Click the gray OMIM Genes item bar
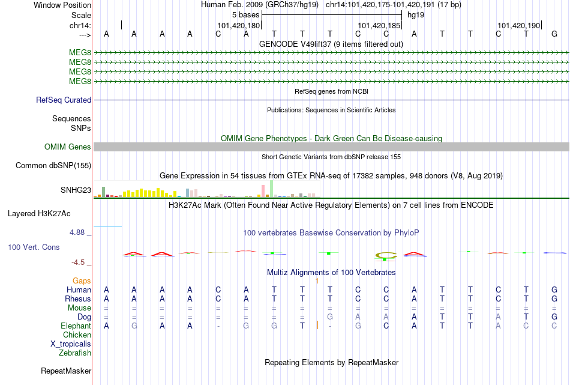Screen dimensions: 570x385 click(331, 147)
